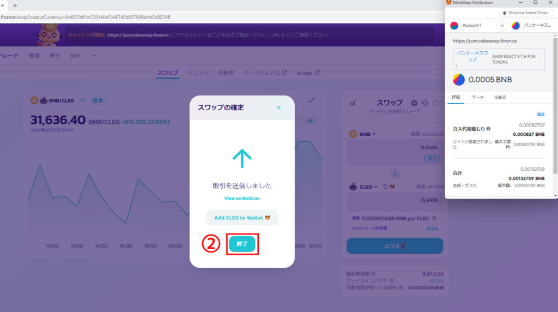558x312 pixels.
Task: Click Add CLEG to Wallet button
Action: pos(242,218)
